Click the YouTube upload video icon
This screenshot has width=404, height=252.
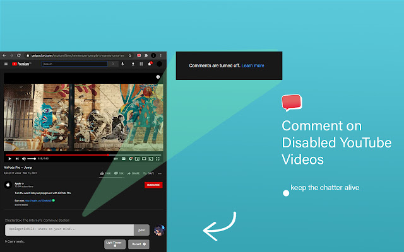click(133, 64)
